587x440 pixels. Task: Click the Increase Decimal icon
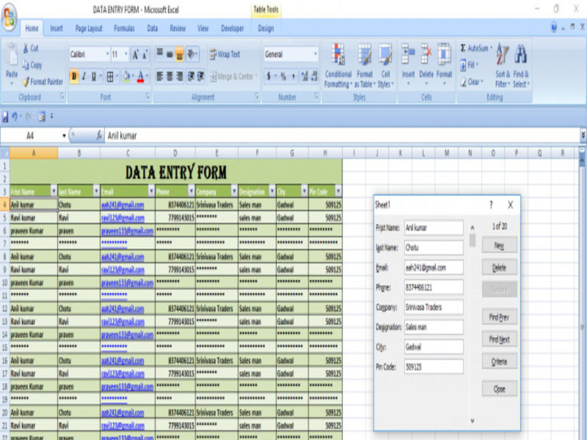(x=305, y=77)
